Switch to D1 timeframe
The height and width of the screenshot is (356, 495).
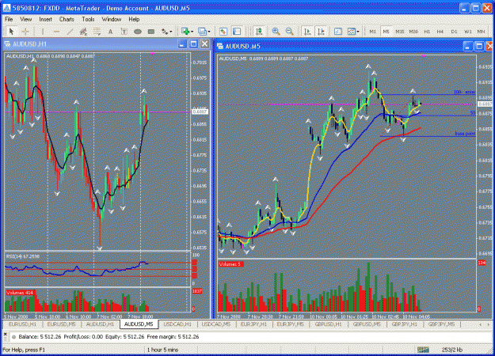pyautogui.click(x=454, y=32)
